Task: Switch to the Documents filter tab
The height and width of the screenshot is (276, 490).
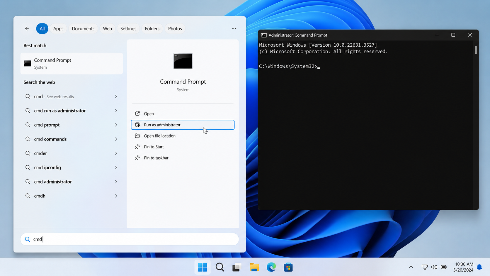Action: tap(83, 28)
